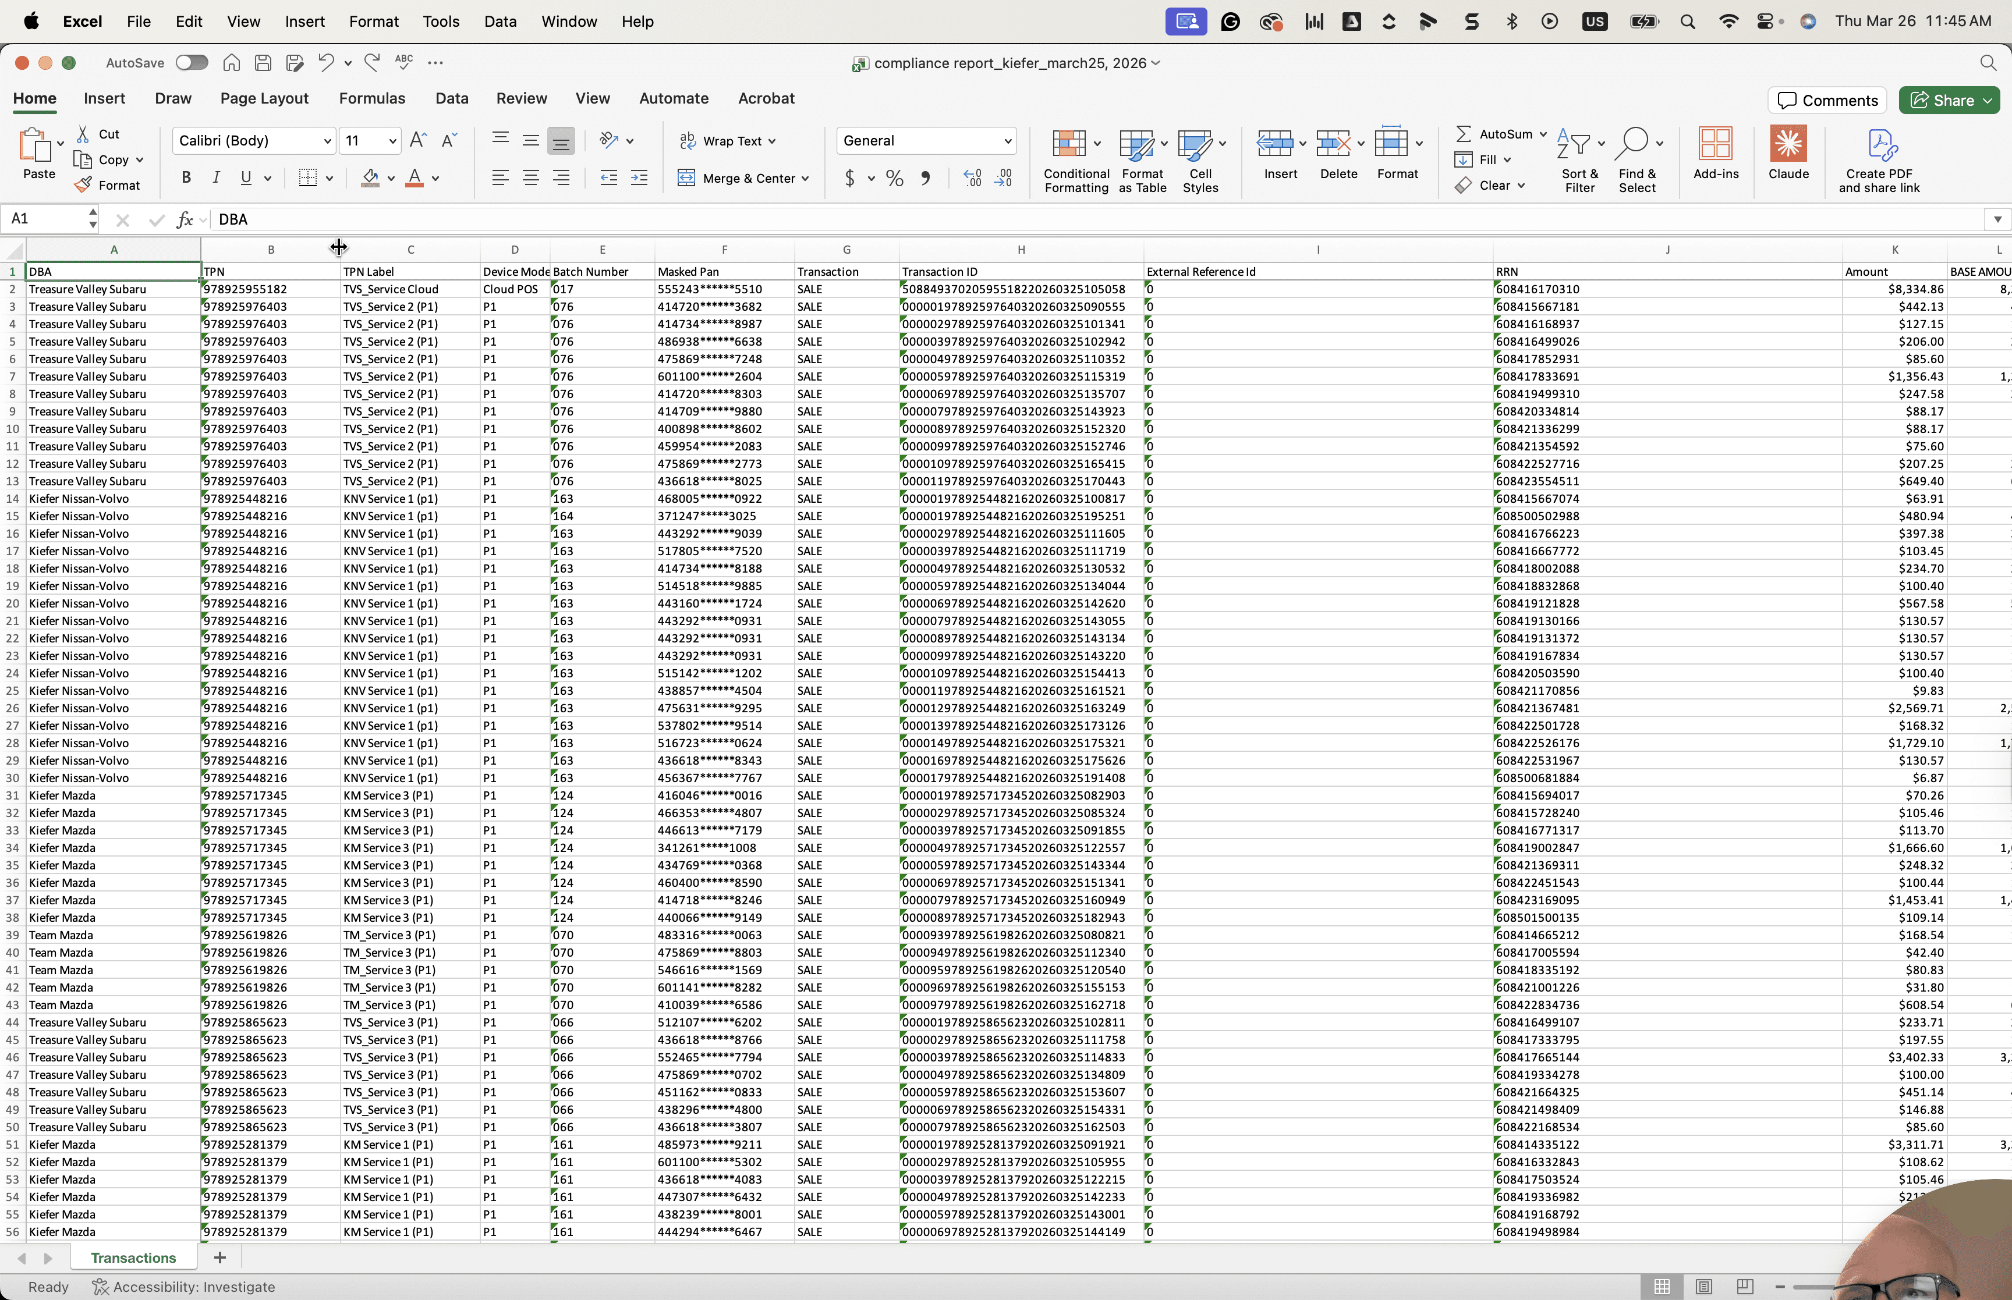2012x1300 pixels.
Task: Click the fill color bucket swatch
Action: pos(370,177)
